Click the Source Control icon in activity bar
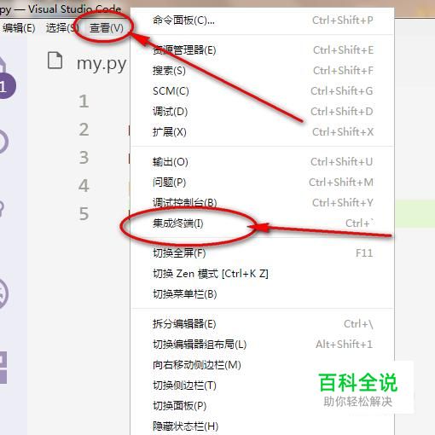The width and height of the screenshot is (435, 435). point(3,210)
